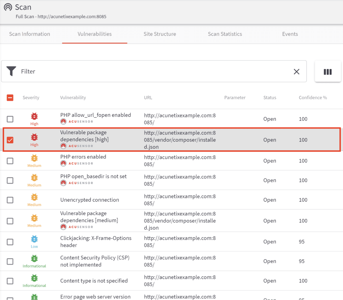
Task: Click the Scan radar icon in header
Action: tap(8, 7)
